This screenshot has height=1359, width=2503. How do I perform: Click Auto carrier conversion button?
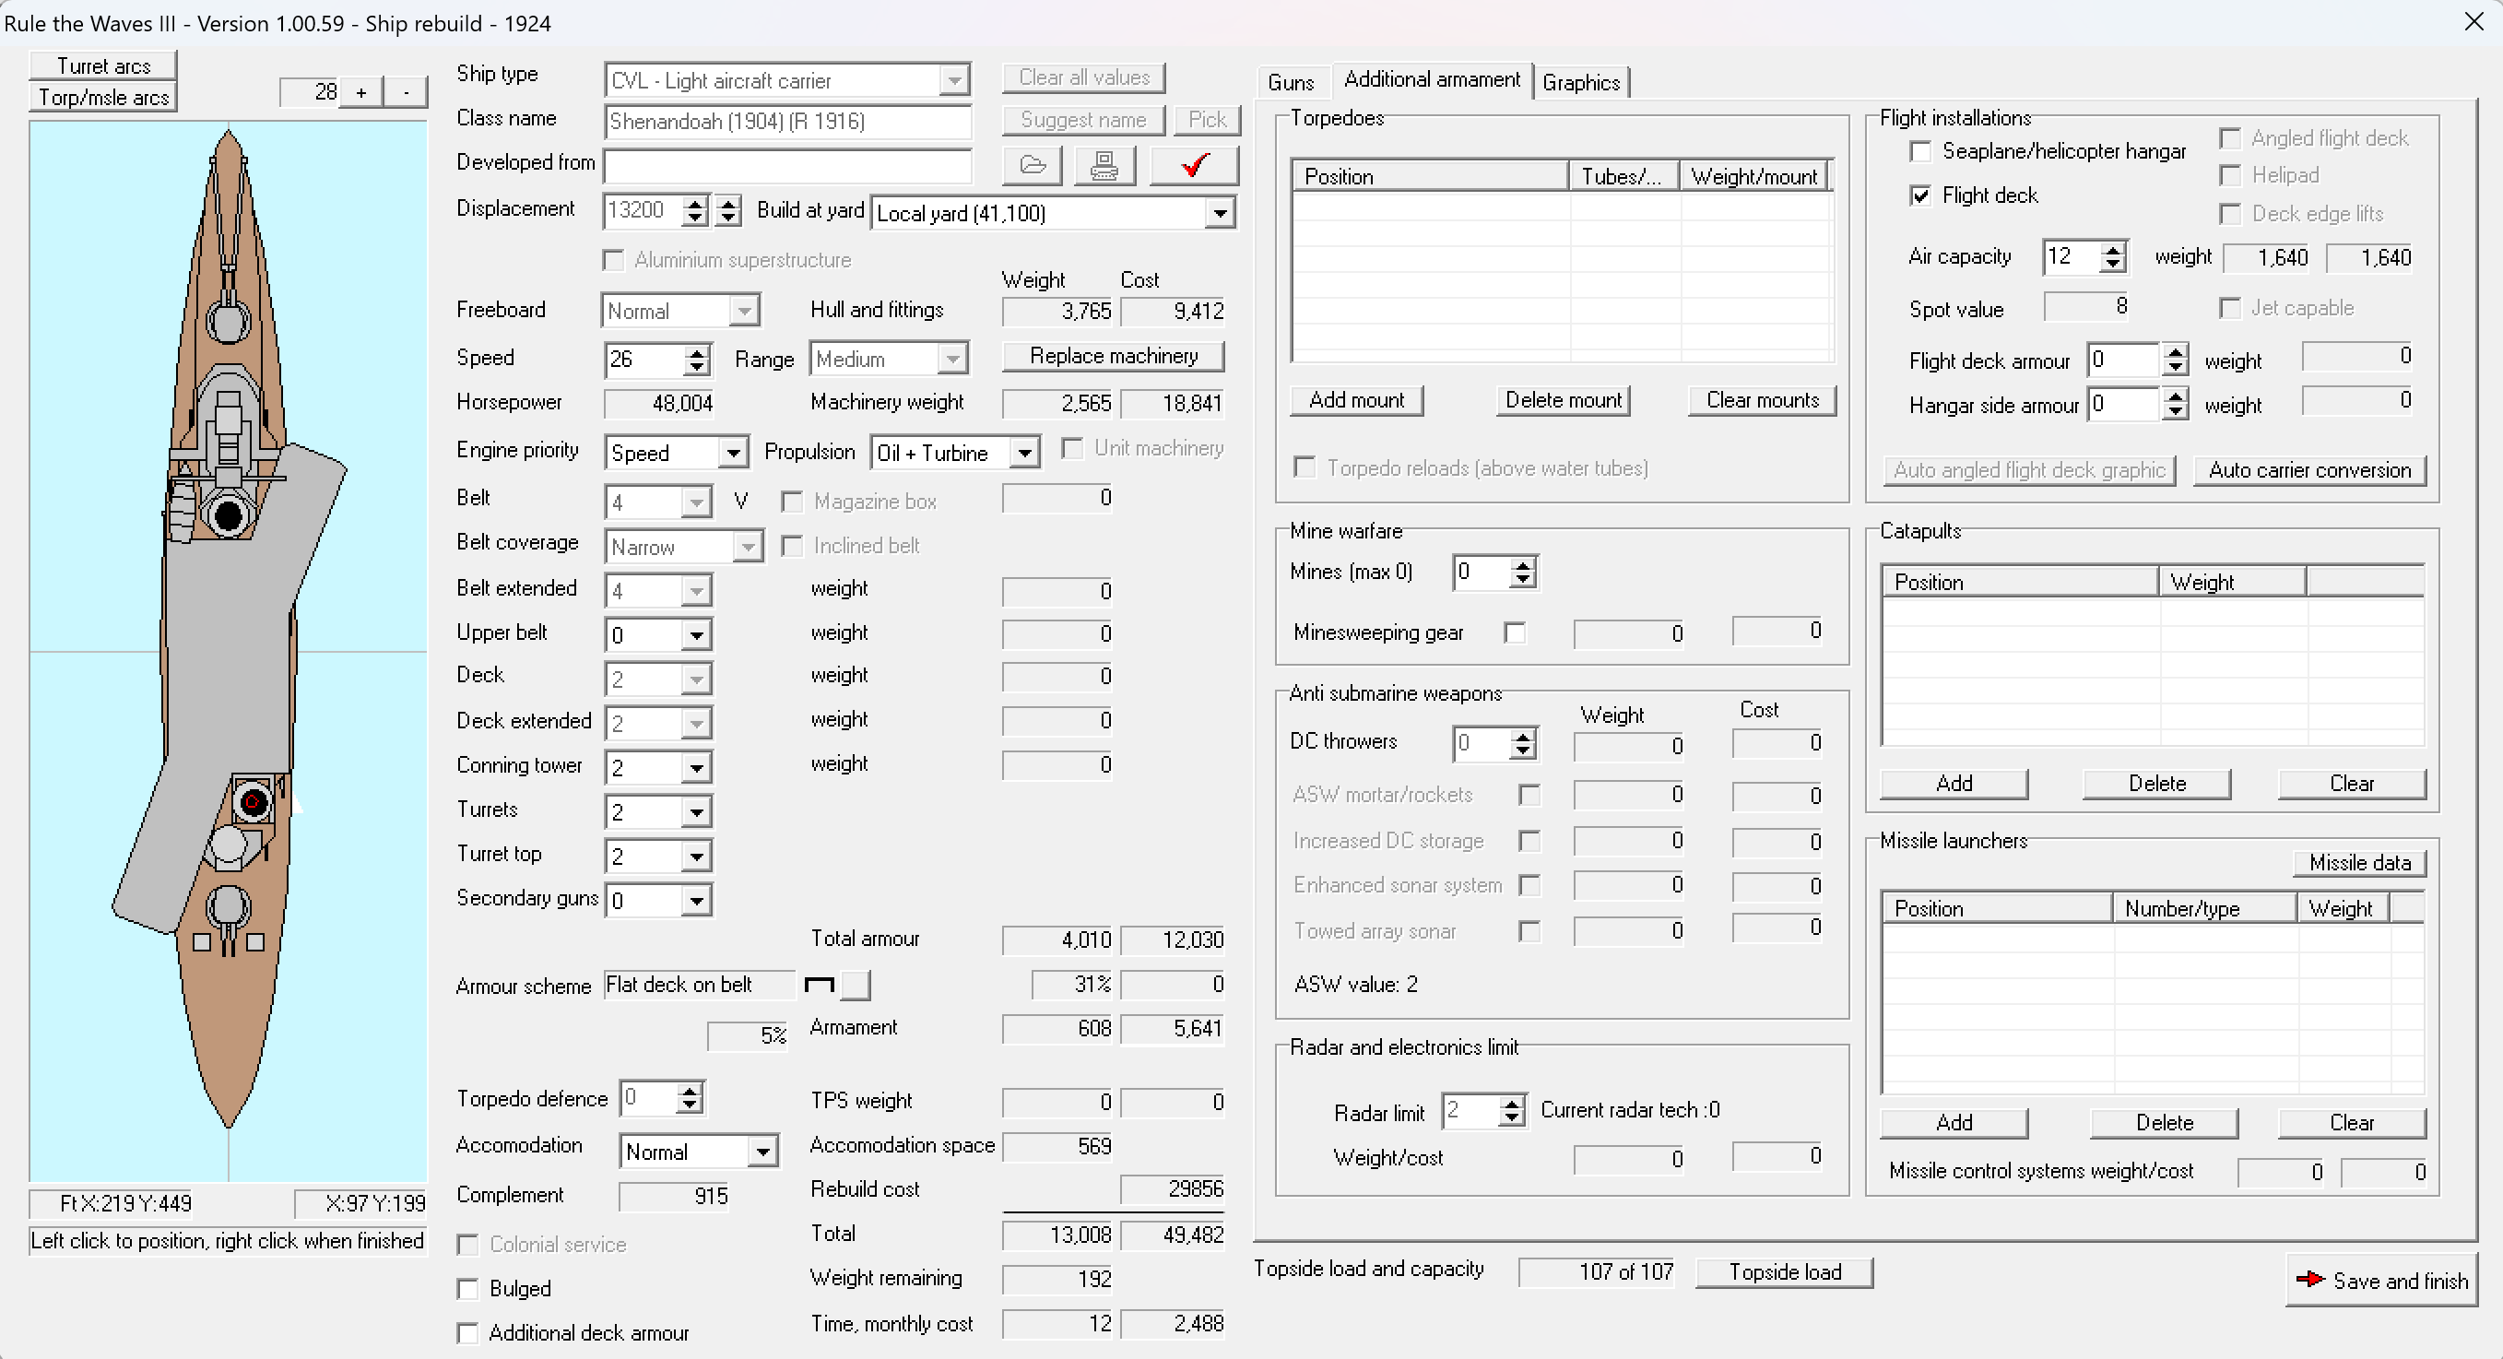point(2309,470)
